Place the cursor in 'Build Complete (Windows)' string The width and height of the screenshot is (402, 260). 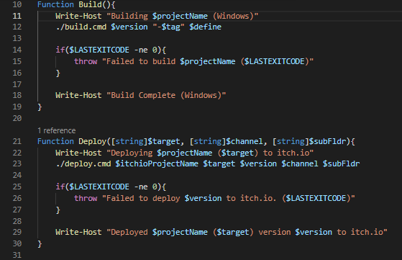point(166,95)
